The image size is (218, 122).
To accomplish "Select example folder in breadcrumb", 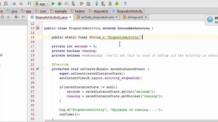I will point(58,11).
